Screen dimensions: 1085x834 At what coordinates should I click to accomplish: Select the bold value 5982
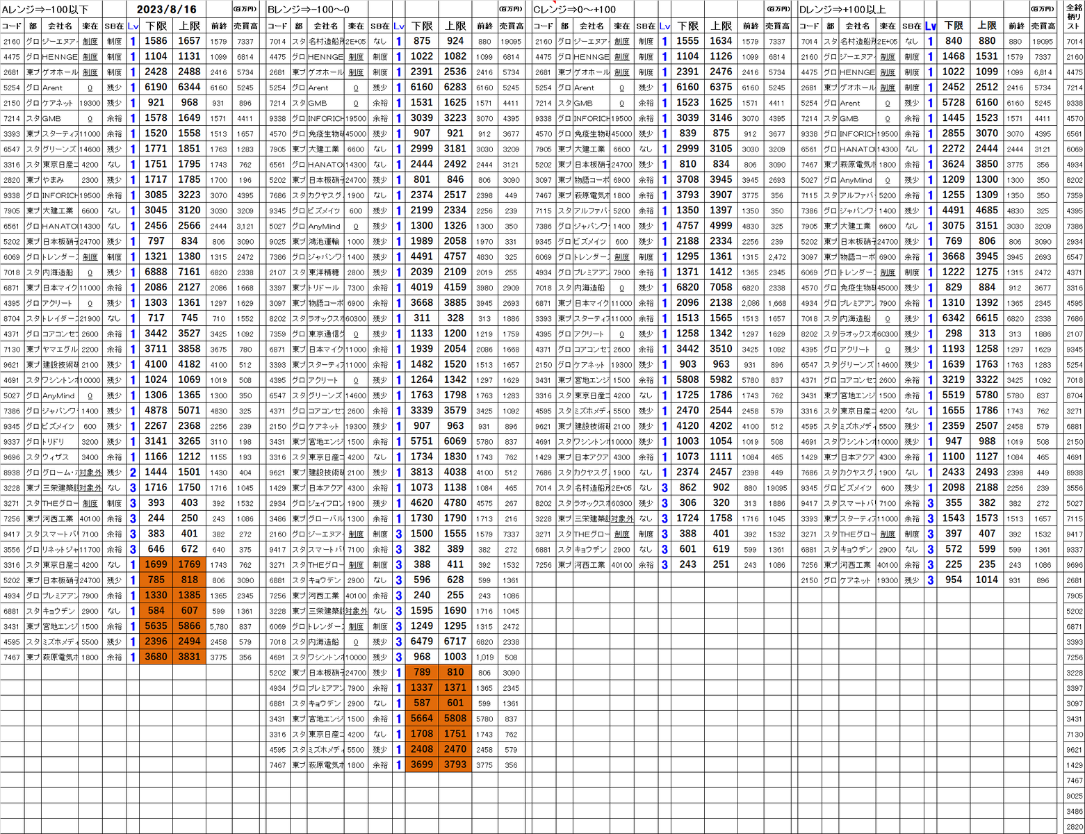[x=721, y=379]
